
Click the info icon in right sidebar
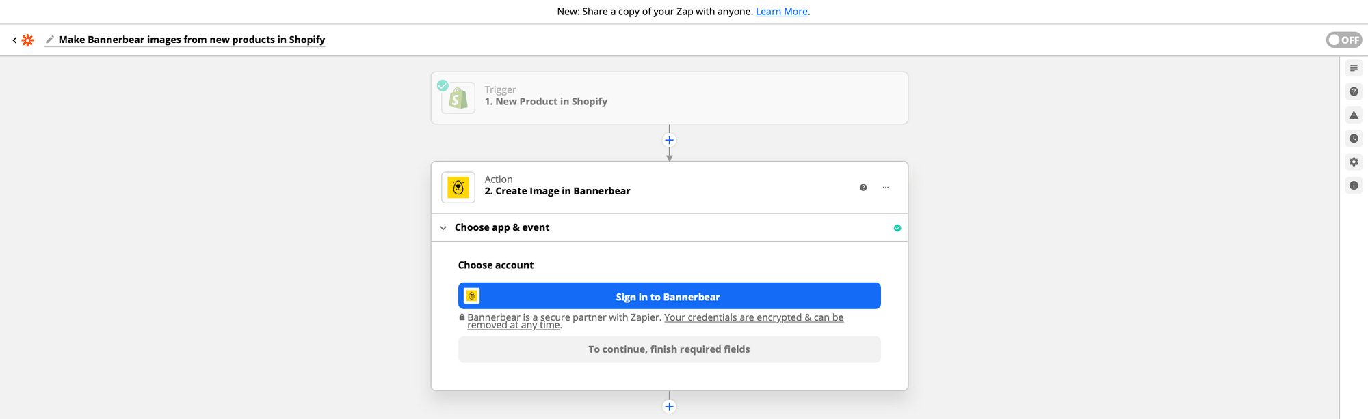coord(1354,186)
